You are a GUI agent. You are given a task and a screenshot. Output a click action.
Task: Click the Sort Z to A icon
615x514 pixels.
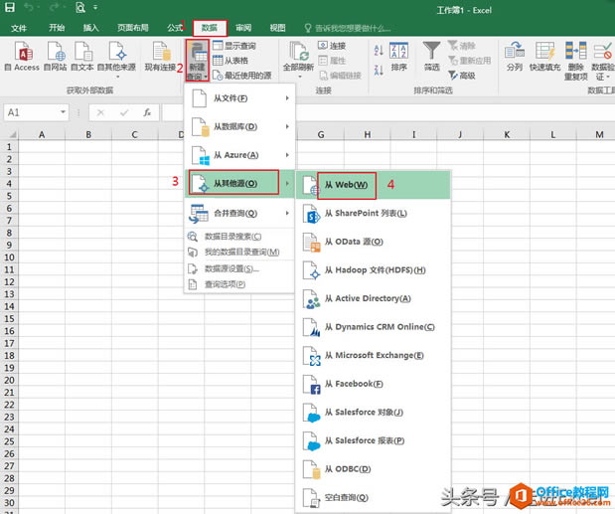[x=379, y=70]
